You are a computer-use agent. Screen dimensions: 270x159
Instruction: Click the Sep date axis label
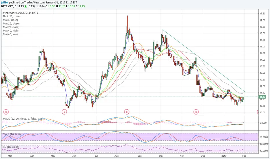tap(139, 156)
